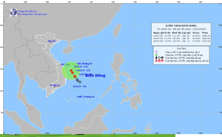Click the '110.5°E' longitude value
222x137 pixels.
[176, 41]
